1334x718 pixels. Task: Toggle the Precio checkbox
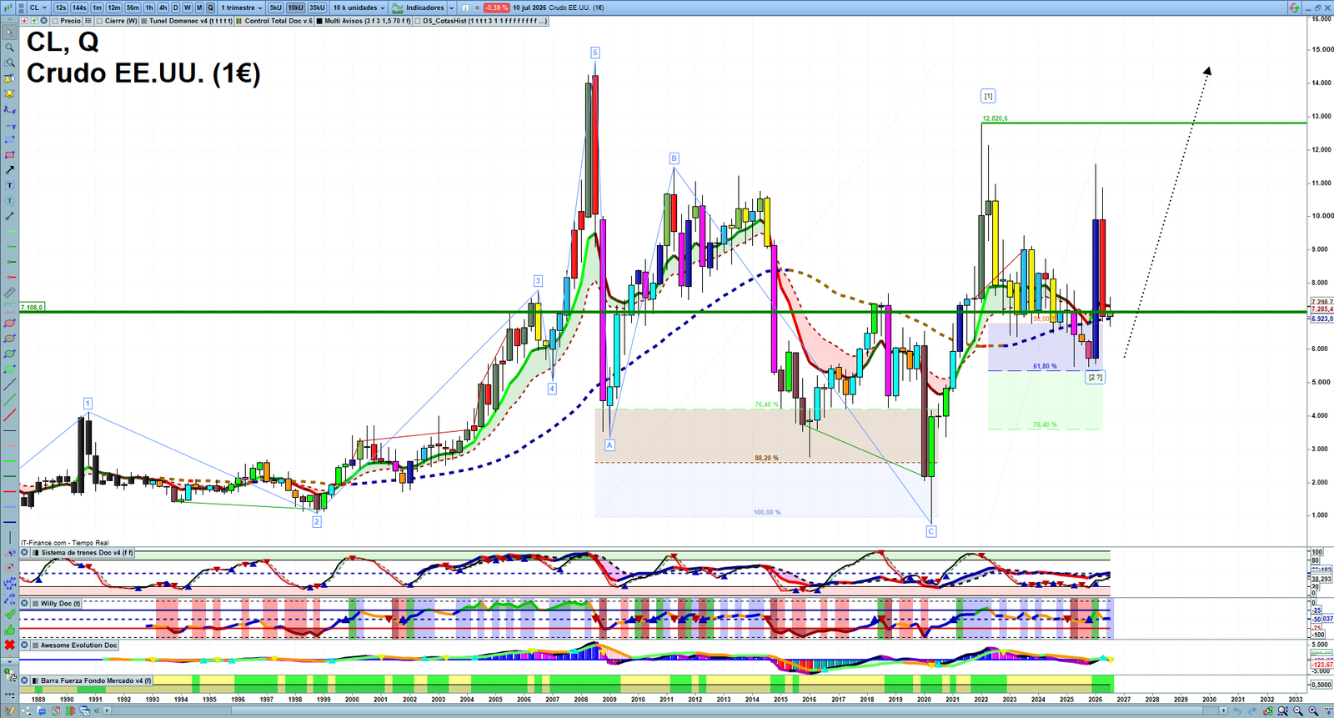[55, 21]
